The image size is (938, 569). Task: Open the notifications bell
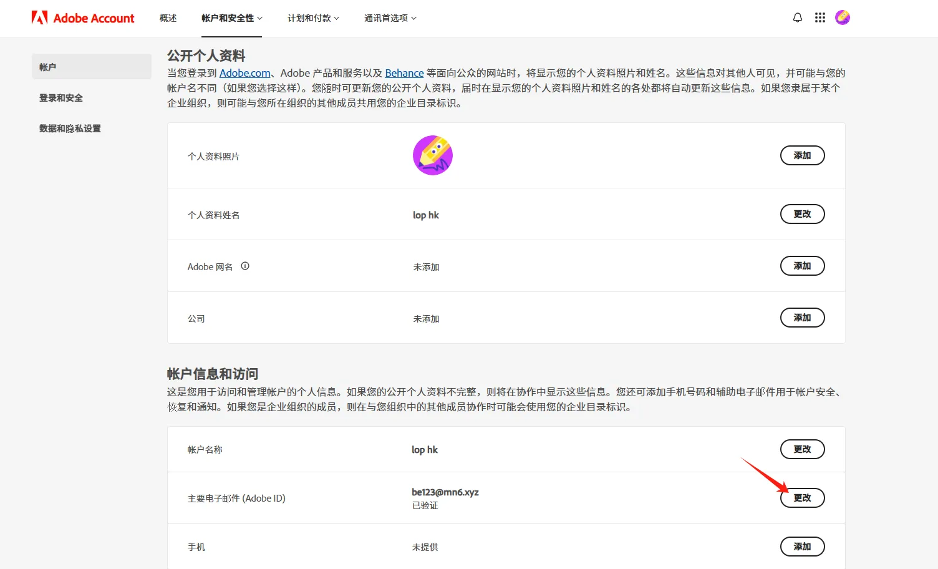click(x=797, y=17)
